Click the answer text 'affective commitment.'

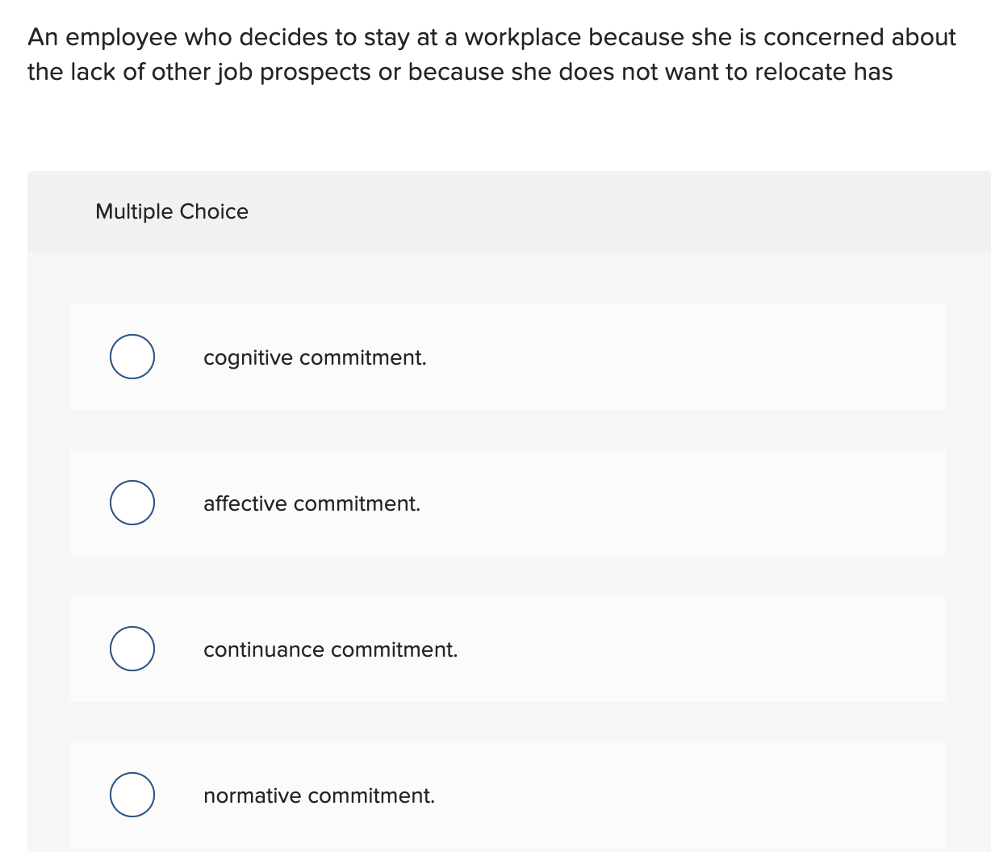coord(312,503)
